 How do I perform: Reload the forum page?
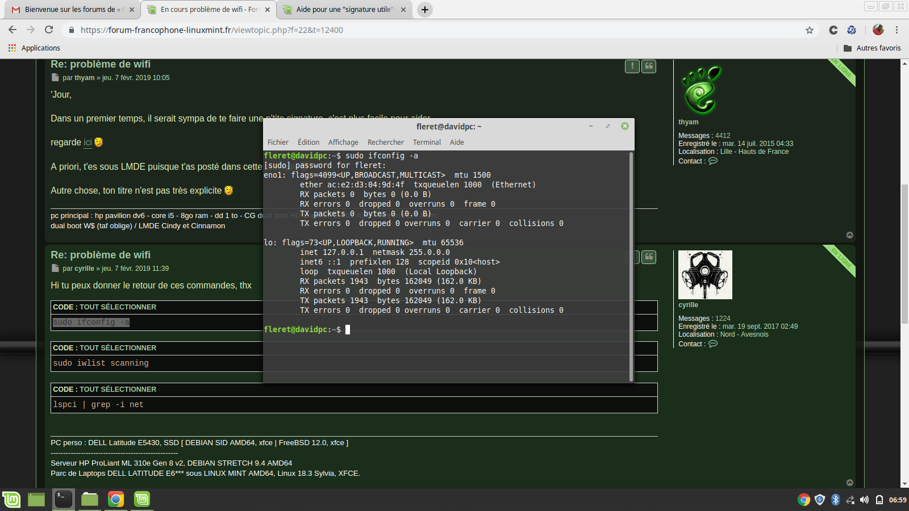tap(49, 30)
